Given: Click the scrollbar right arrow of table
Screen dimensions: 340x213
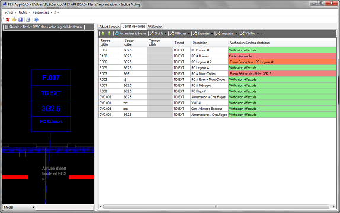Looking at the screenshot, I should pos(333,206).
